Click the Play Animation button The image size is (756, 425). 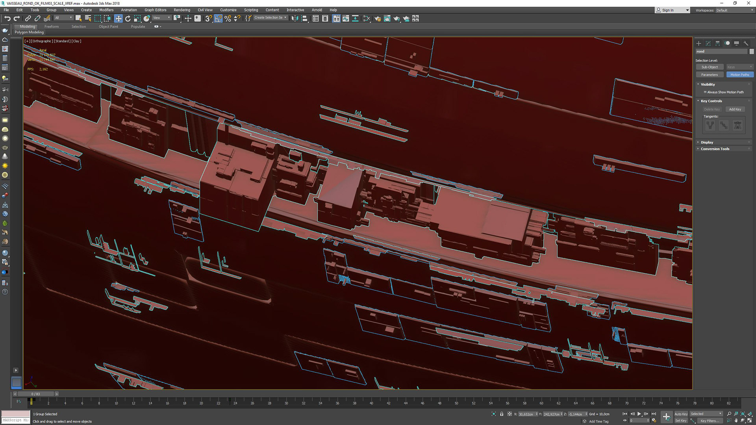point(639,414)
